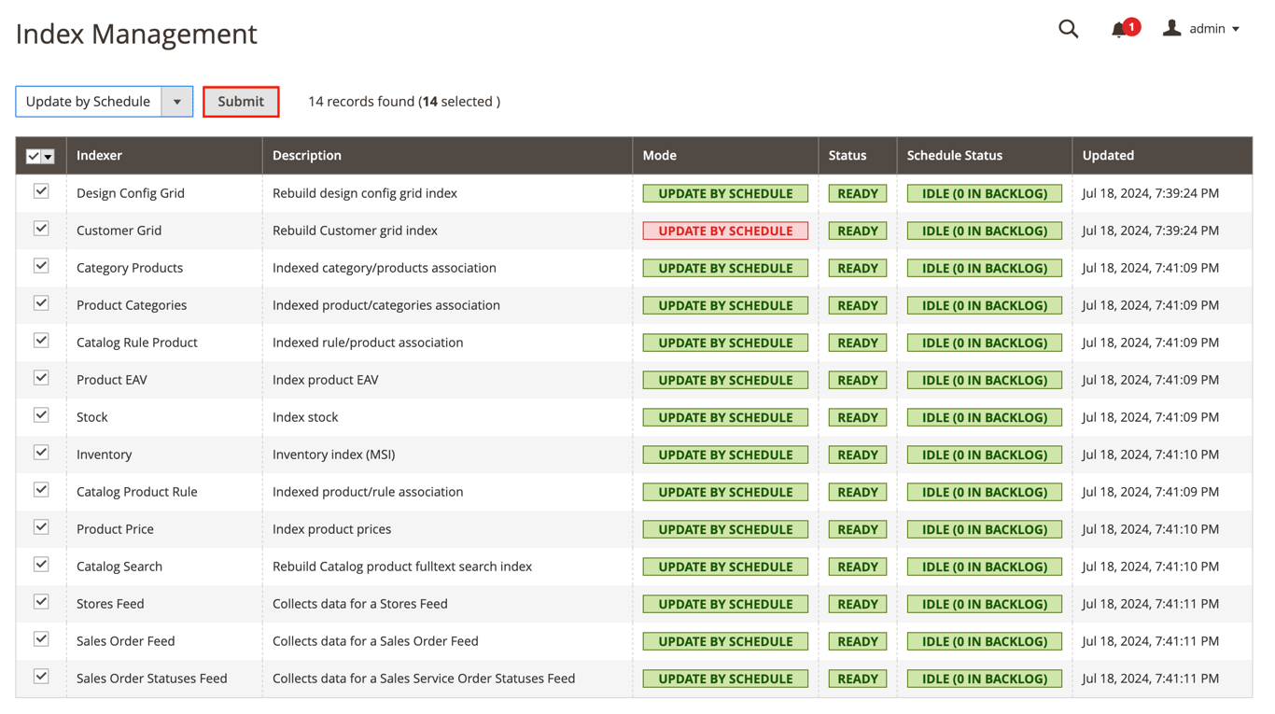The image size is (1275, 714).
Task: Expand the bulk actions dropdown arrow
Action: [x=177, y=101]
